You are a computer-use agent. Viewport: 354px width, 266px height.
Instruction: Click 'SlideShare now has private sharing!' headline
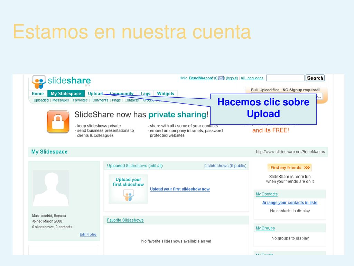(141, 115)
